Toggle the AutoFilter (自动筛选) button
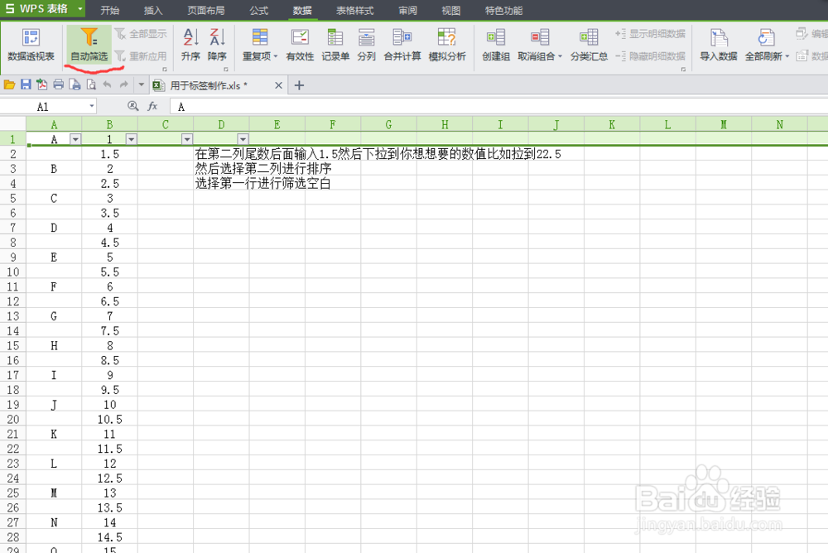This screenshot has height=553, width=828. click(x=89, y=45)
